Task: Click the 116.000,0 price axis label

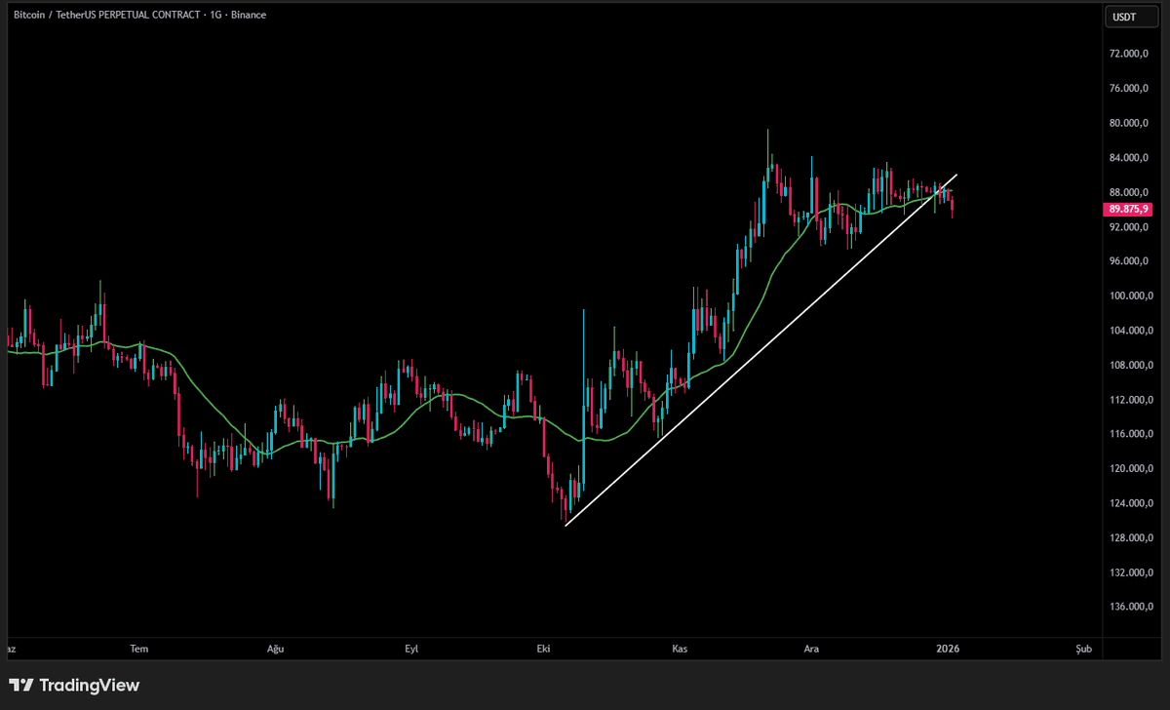Action: pyautogui.click(x=1129, y=434)
